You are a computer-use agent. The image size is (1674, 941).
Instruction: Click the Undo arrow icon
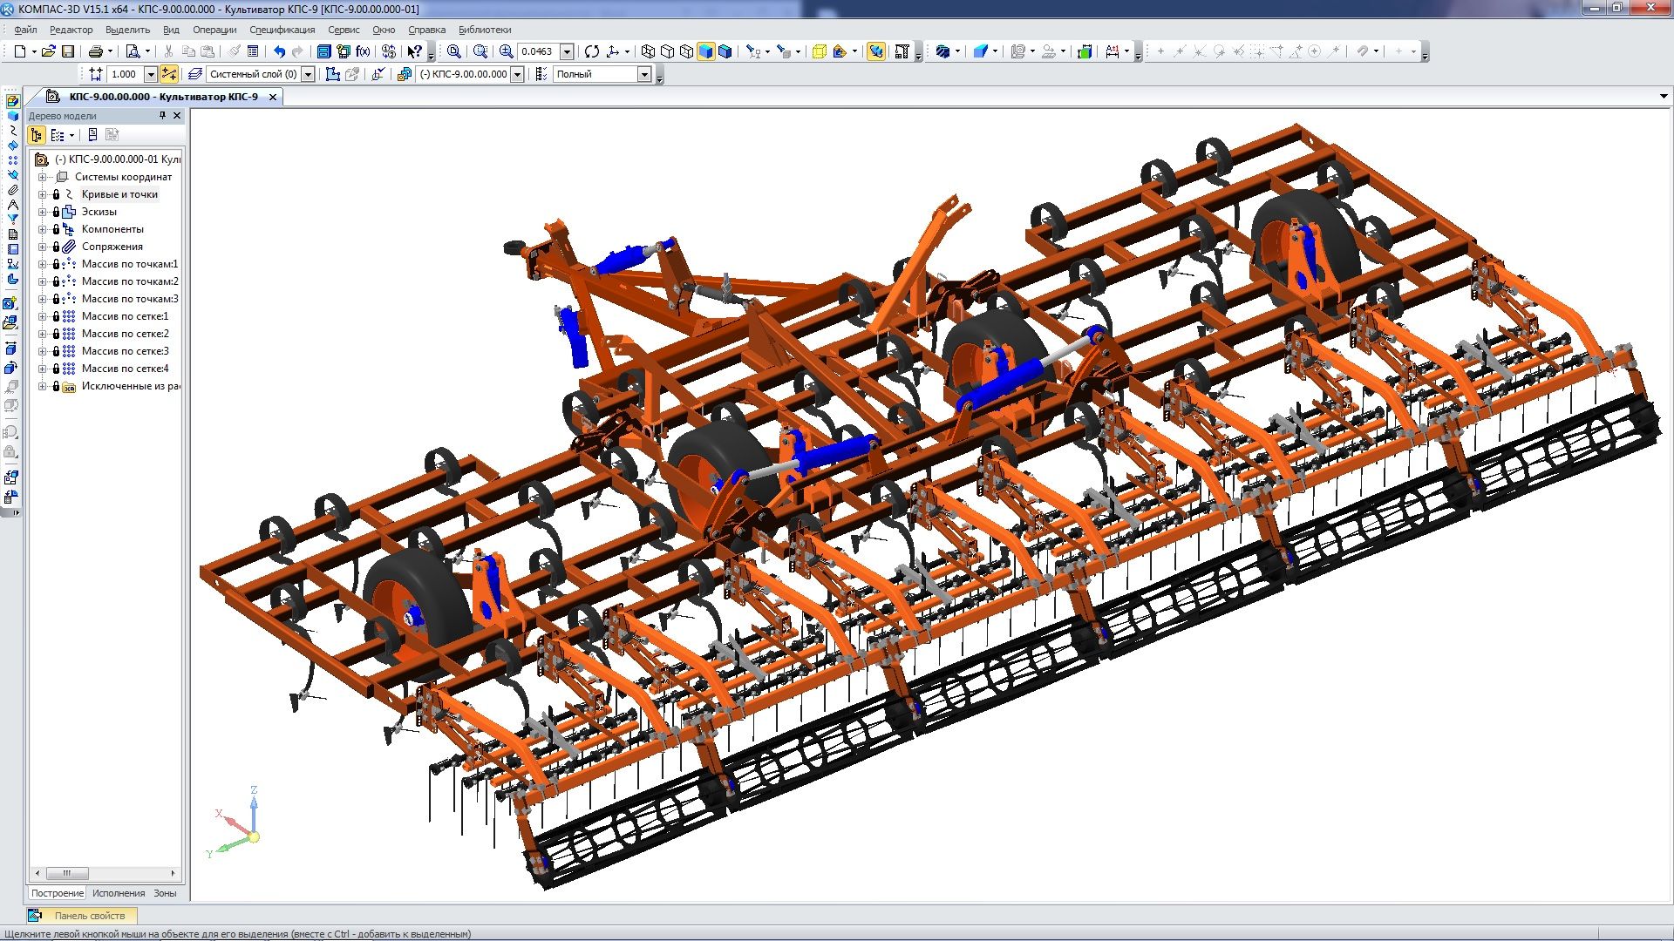279,51
